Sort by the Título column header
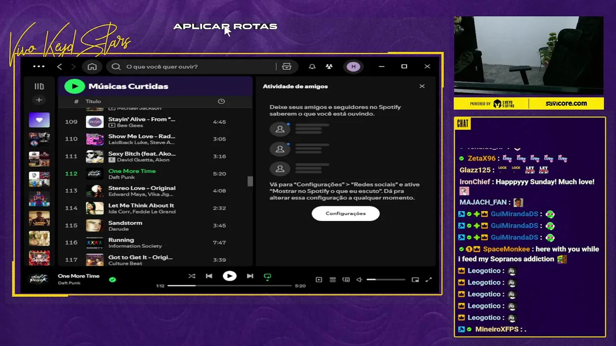Screen dimensions: 616x346 [93, 101]
